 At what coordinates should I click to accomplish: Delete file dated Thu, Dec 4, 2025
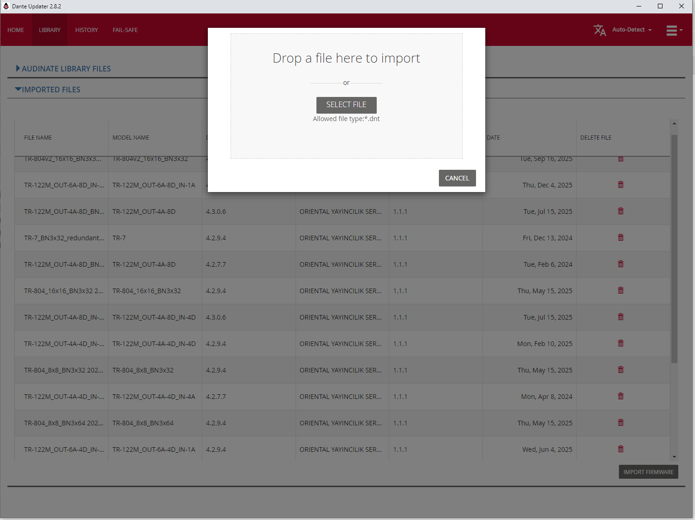click(620, 185)
